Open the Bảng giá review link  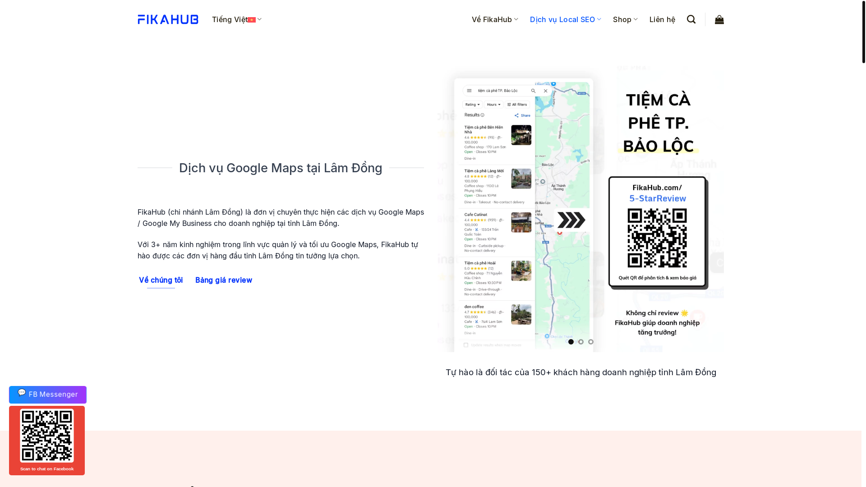(x=224, y=280)
